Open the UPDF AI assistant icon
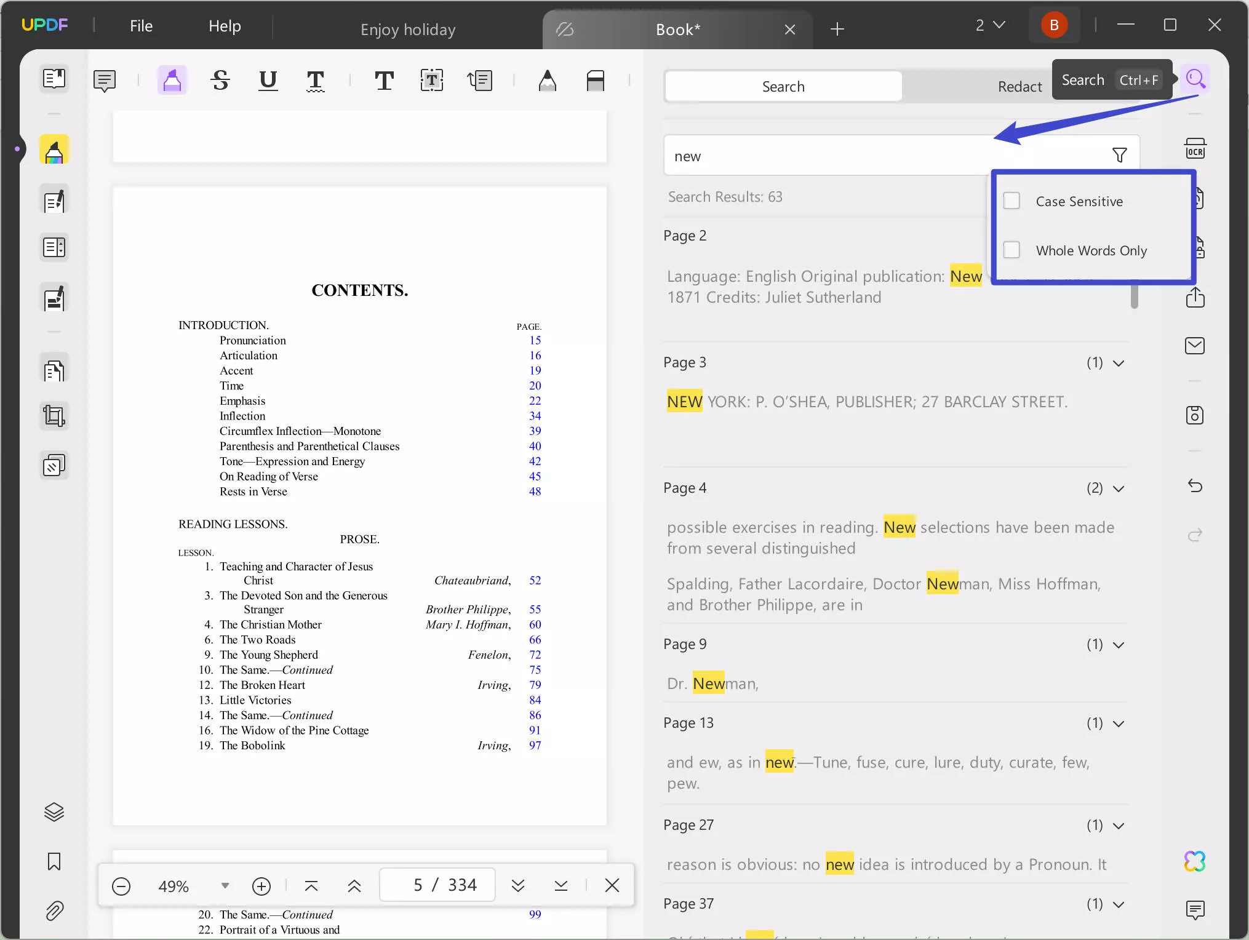 [x=1195, y=861]
